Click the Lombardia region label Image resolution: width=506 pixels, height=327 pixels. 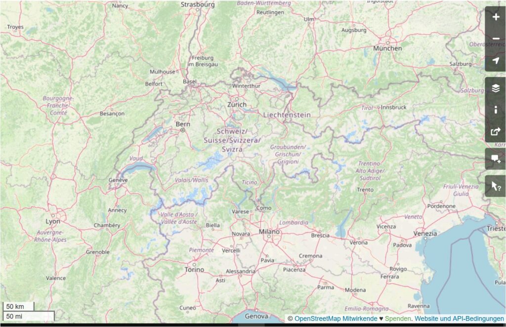[x=294, y=222]
